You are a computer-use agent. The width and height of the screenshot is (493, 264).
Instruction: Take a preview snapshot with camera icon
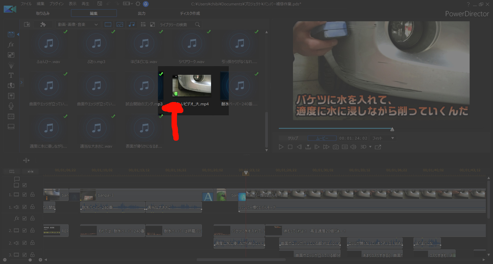coord(336,147)
